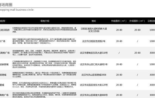The height and width of the screenshot is (98, 155).
Task: Click the 外场面积 slash in the 佰港城3008 row
Action: tap(137, 75)
